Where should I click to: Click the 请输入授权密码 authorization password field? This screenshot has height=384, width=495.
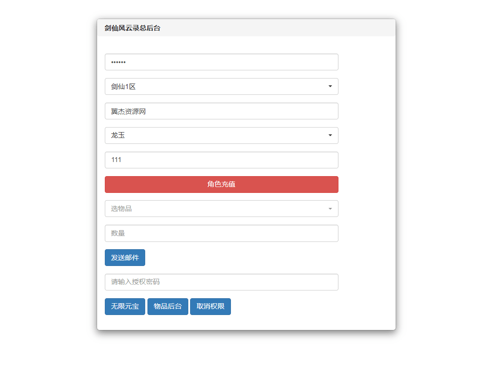[x=221, y=282]
